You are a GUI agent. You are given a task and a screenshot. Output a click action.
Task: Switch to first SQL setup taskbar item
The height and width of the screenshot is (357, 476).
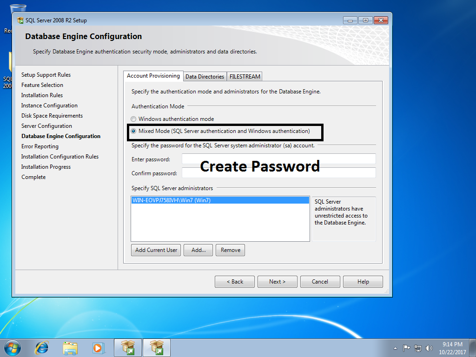point(128,348)
